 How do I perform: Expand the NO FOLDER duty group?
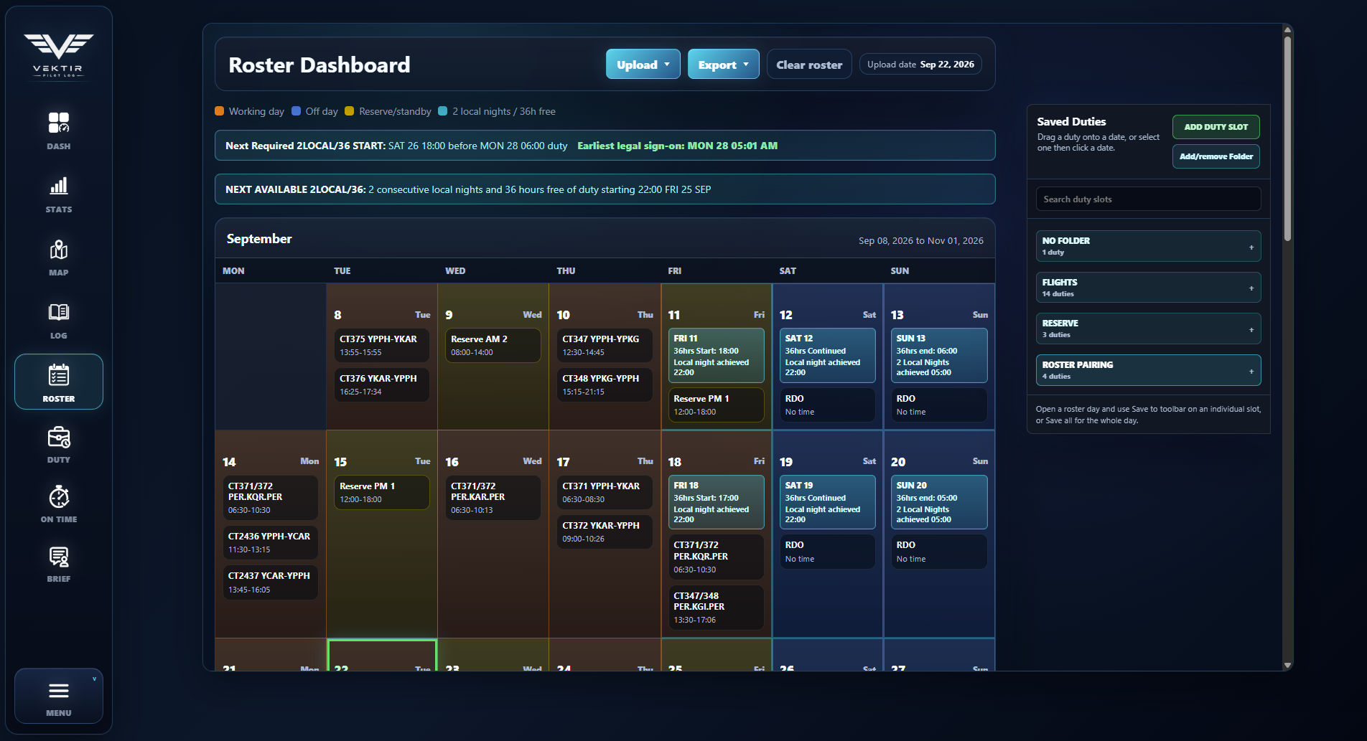(x=1148, y=246)
